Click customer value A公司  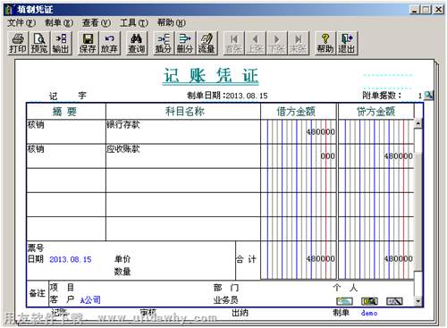click(90, 299)
